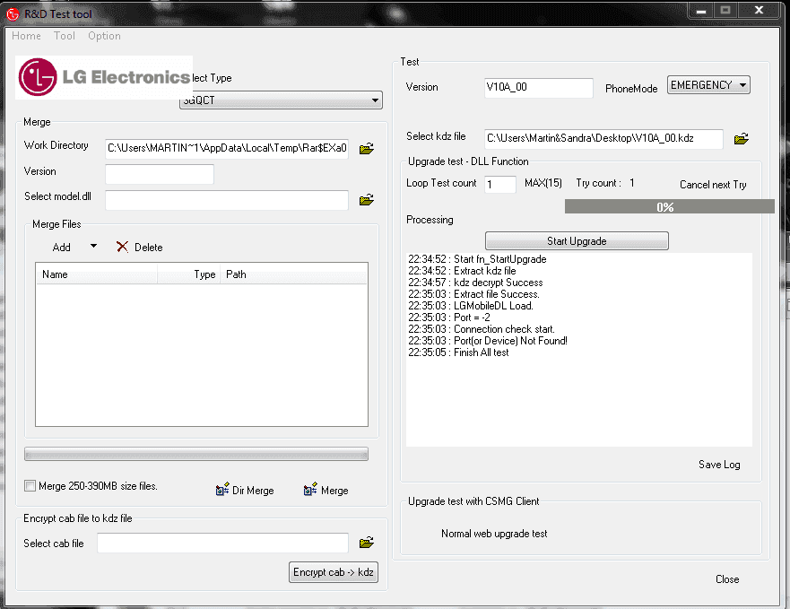The width and height of the screenshot is (790, 609).
Task: Open the folder icon beside Select model.dll
Action: point(366,200)
